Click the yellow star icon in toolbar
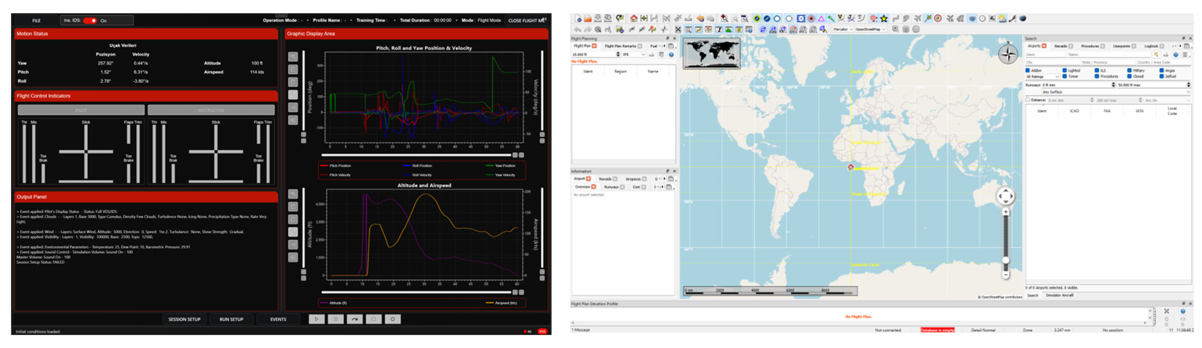Screen dimensions: 1202x348 [x=883, y=19]
